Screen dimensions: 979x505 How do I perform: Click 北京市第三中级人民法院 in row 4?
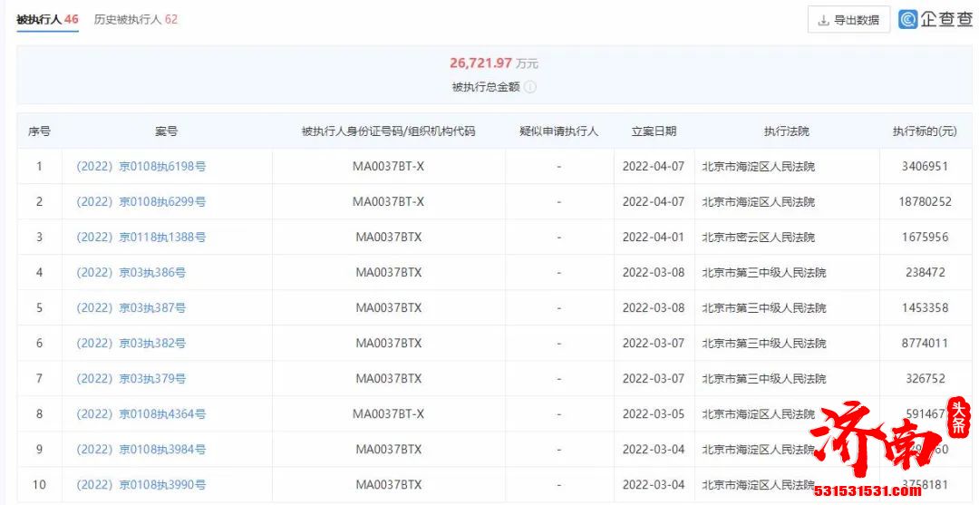(x=764, y=273)
